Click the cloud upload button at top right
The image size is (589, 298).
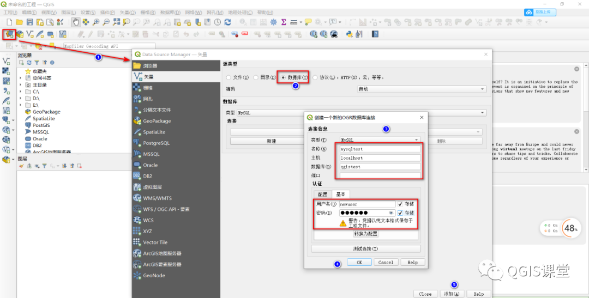540,13
